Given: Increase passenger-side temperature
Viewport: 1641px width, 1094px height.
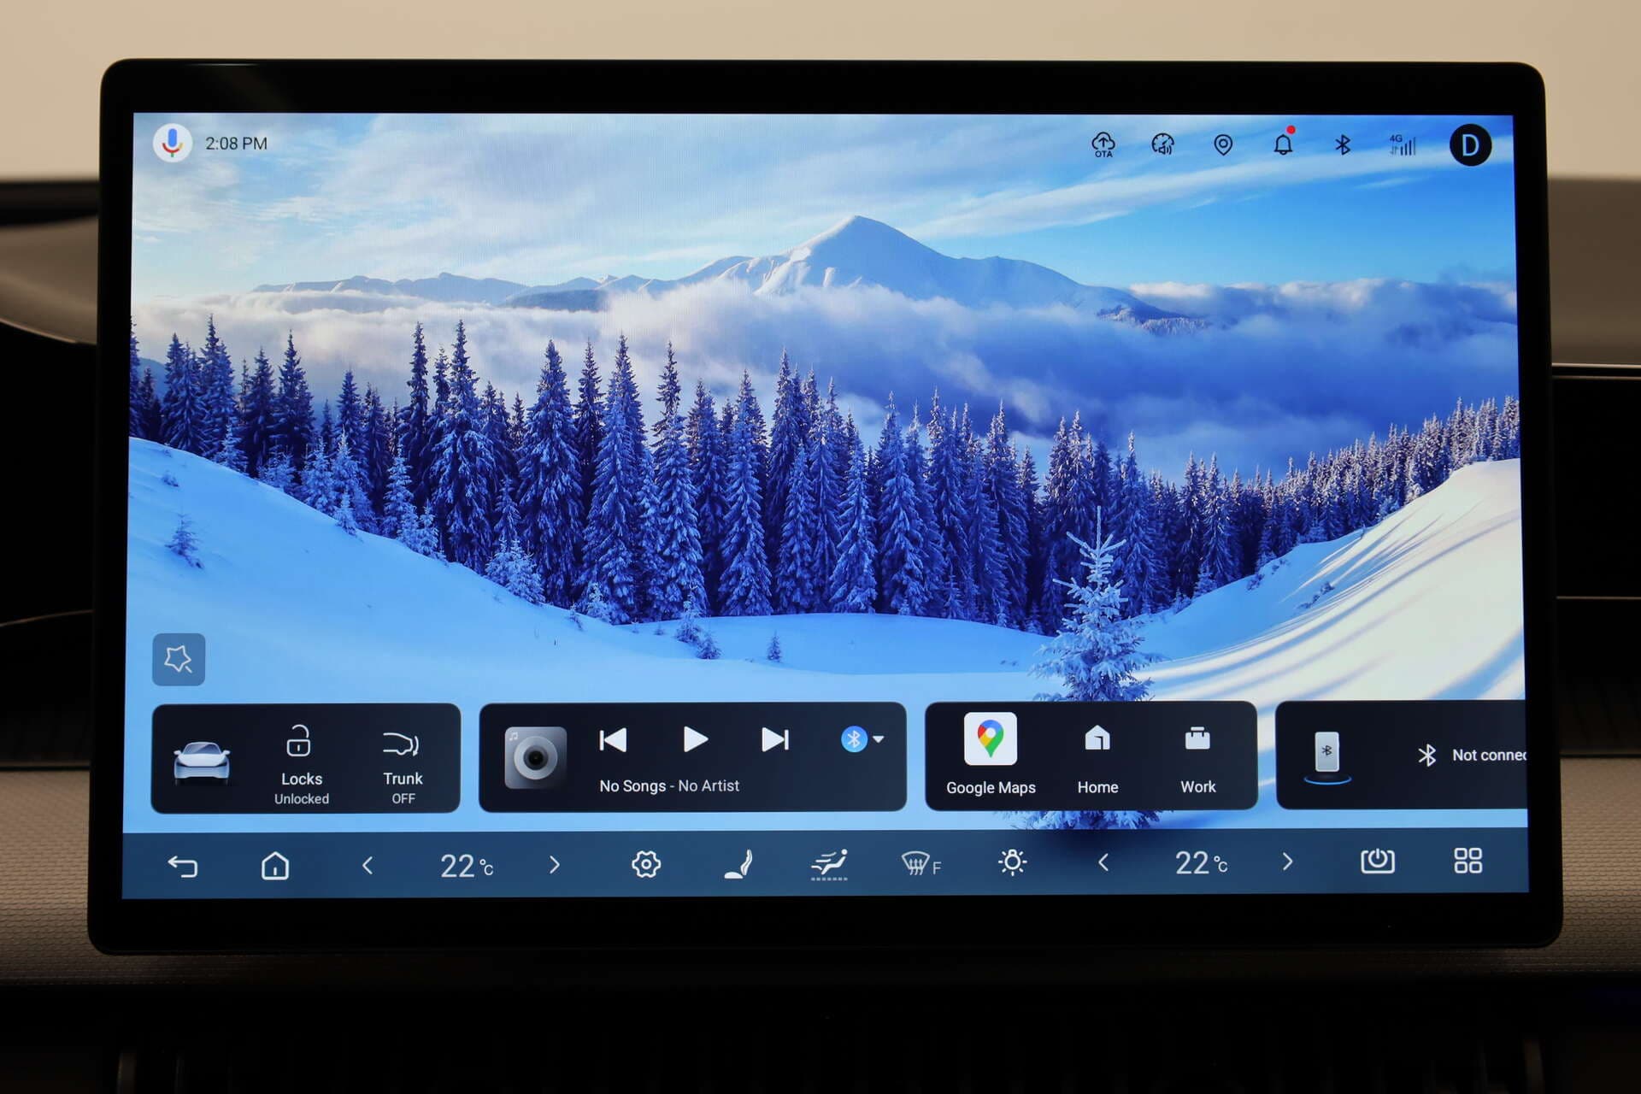Looking at the screenshot, I should click(x=1288, y=862).
